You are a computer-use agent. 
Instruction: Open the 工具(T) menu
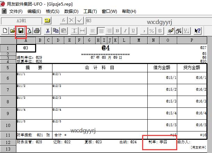pyautogui.click(x=90, y=11)
